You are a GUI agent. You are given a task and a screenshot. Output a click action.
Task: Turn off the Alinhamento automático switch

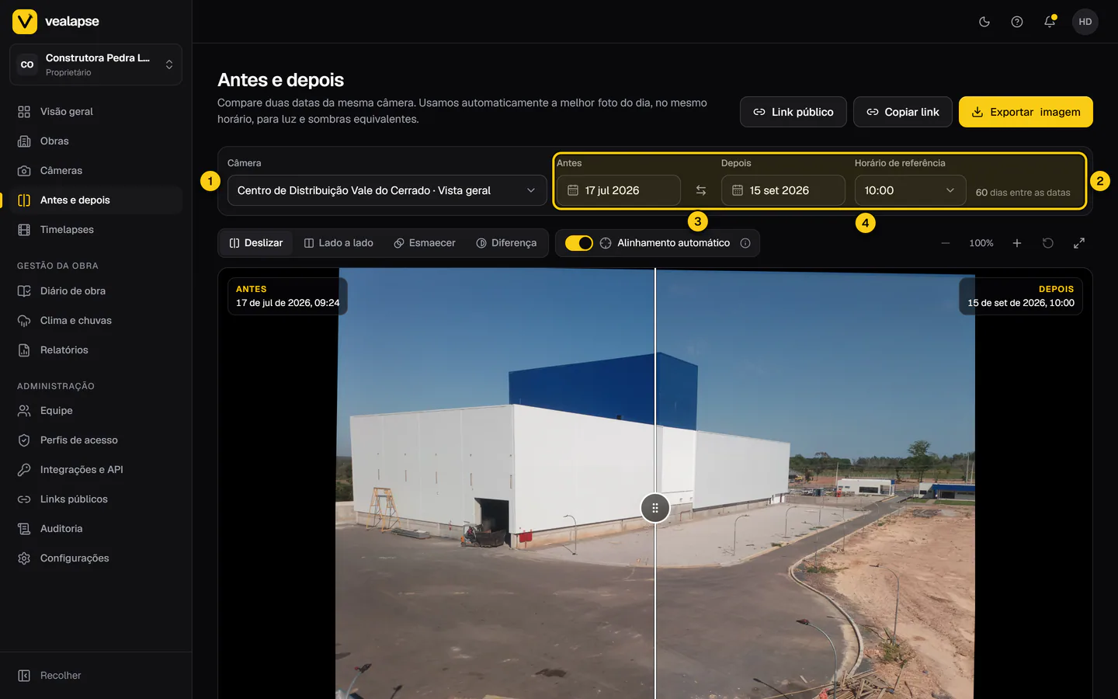579,243
